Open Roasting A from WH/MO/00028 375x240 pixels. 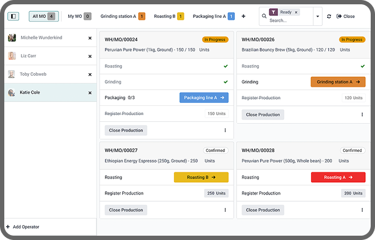[338, 177]
